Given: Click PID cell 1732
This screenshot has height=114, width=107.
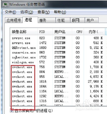Looking at the screenshot, I should (x=43, y=57).
